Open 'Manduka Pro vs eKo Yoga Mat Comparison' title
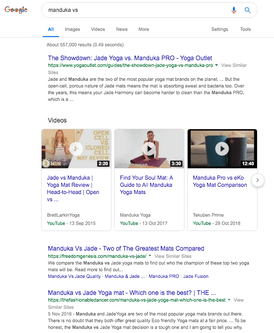Image resolution: width=274 pixels, height=333 pixels. click(220, 181)
